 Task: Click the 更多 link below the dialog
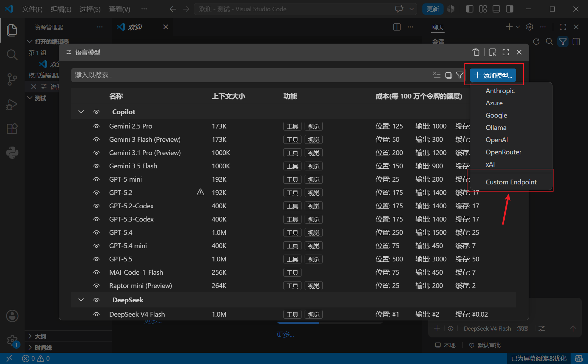pos(285,335)
